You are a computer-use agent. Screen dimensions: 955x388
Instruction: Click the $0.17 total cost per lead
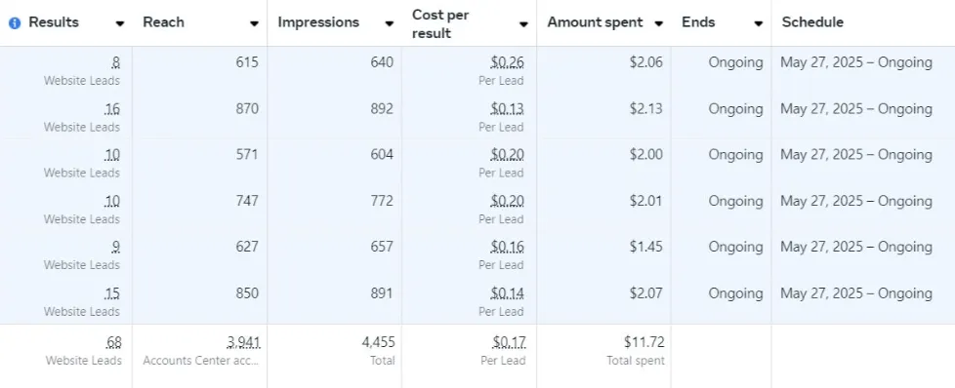click(x=508, y=342)
